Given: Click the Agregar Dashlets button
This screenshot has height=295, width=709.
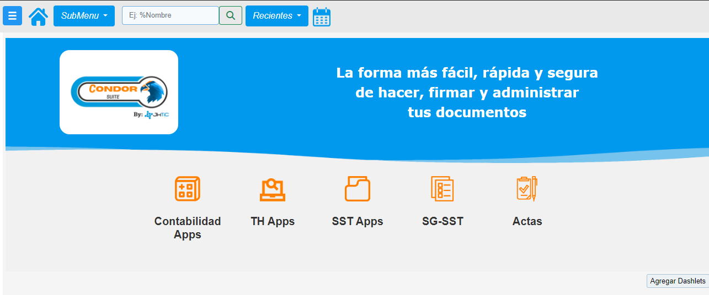Looking at the screenshot, I should pyautogui.click(x=678, y=281).
